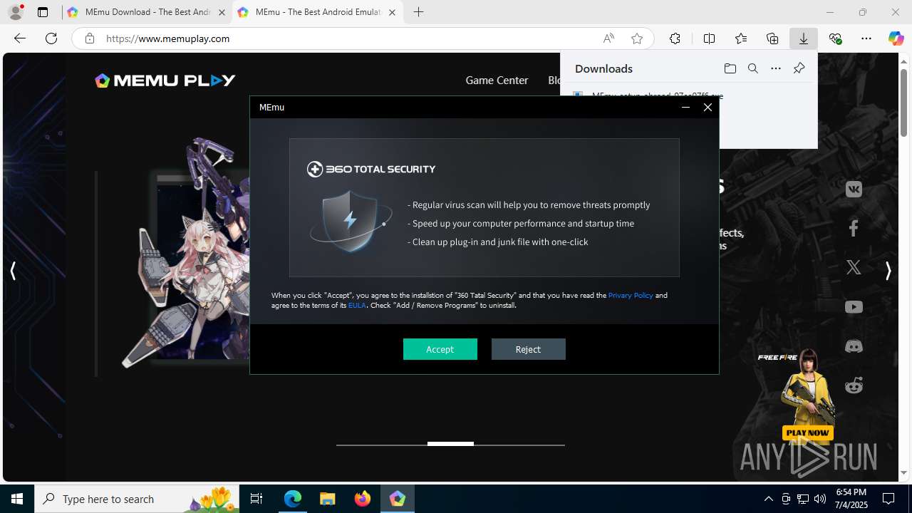Switch to MEmu Download tab

tap(147, 12)
